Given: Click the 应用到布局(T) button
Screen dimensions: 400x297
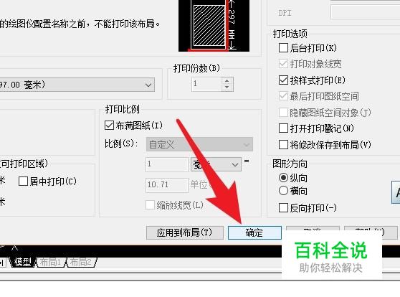Looking at the screenshot, I should coord(185,232).
